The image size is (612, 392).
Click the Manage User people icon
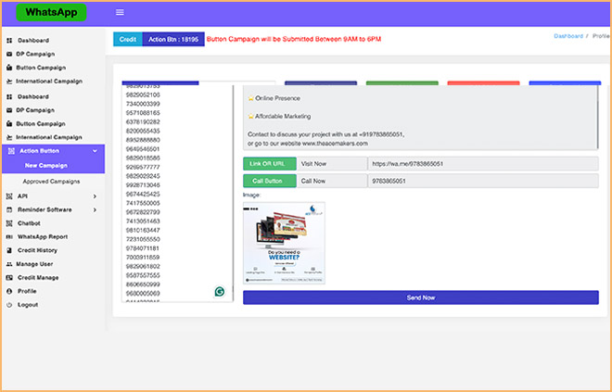point(9,264)
